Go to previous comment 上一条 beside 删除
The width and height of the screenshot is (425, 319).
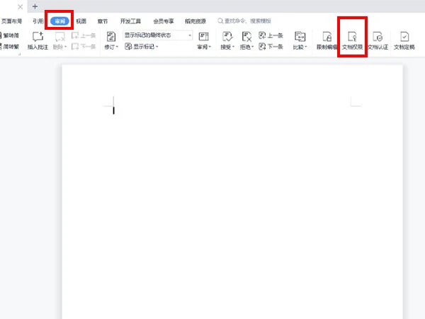(x=84, y=35)
